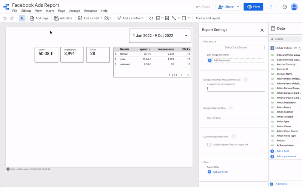Close the Report Settings panel
This screenshot has width=302, height=187.
pyautogui.click(x=262, y=30)
